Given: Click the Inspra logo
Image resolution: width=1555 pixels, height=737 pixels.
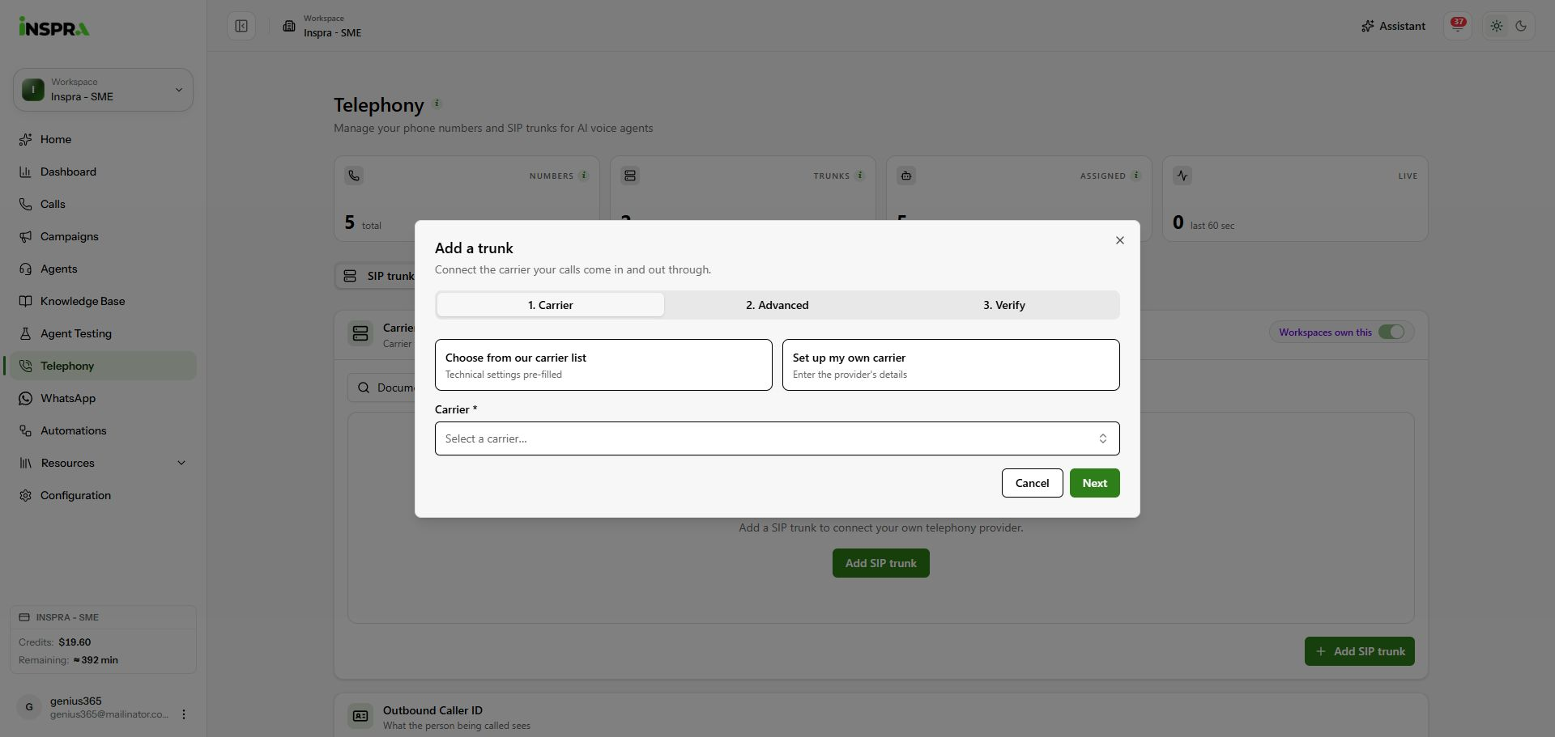Looking at the screenshot, I should [54, 27].
